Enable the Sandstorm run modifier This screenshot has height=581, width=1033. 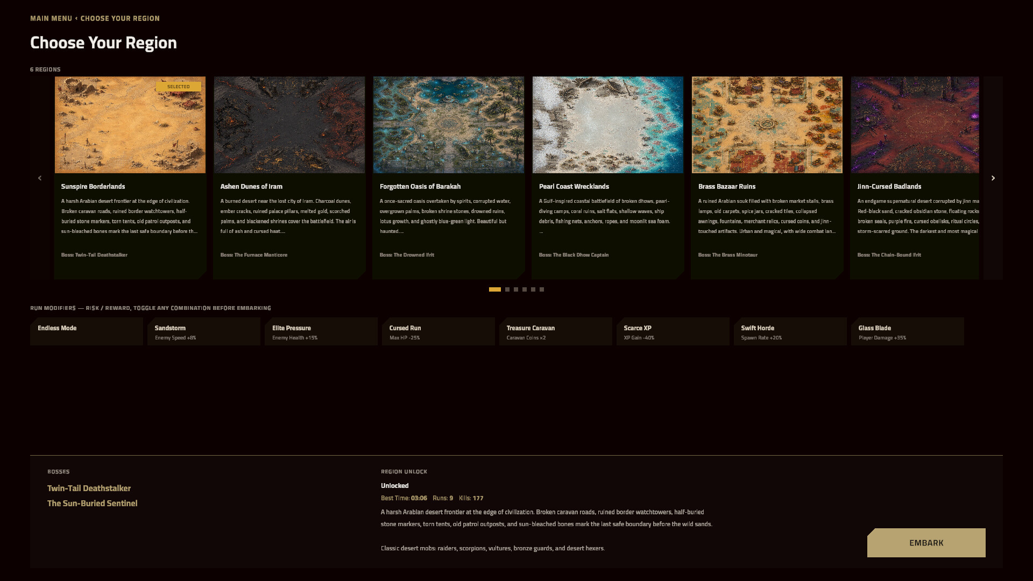204,331
